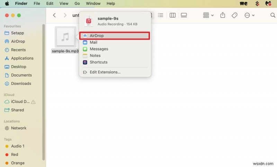The height and width of the screenshot is (167, 277).
Task: Open the Edit menu
Action: pos(50,3)
